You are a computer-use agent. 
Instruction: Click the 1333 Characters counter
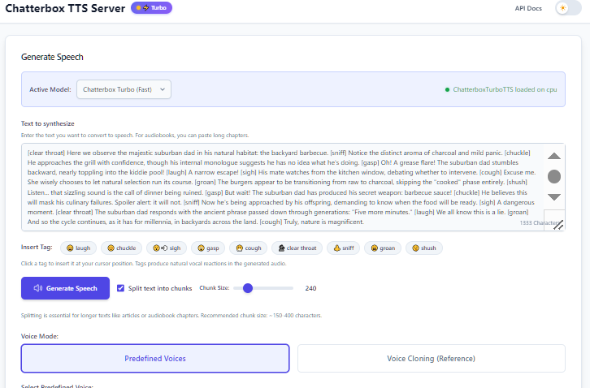pyautogui.click(x=539, y=223)
